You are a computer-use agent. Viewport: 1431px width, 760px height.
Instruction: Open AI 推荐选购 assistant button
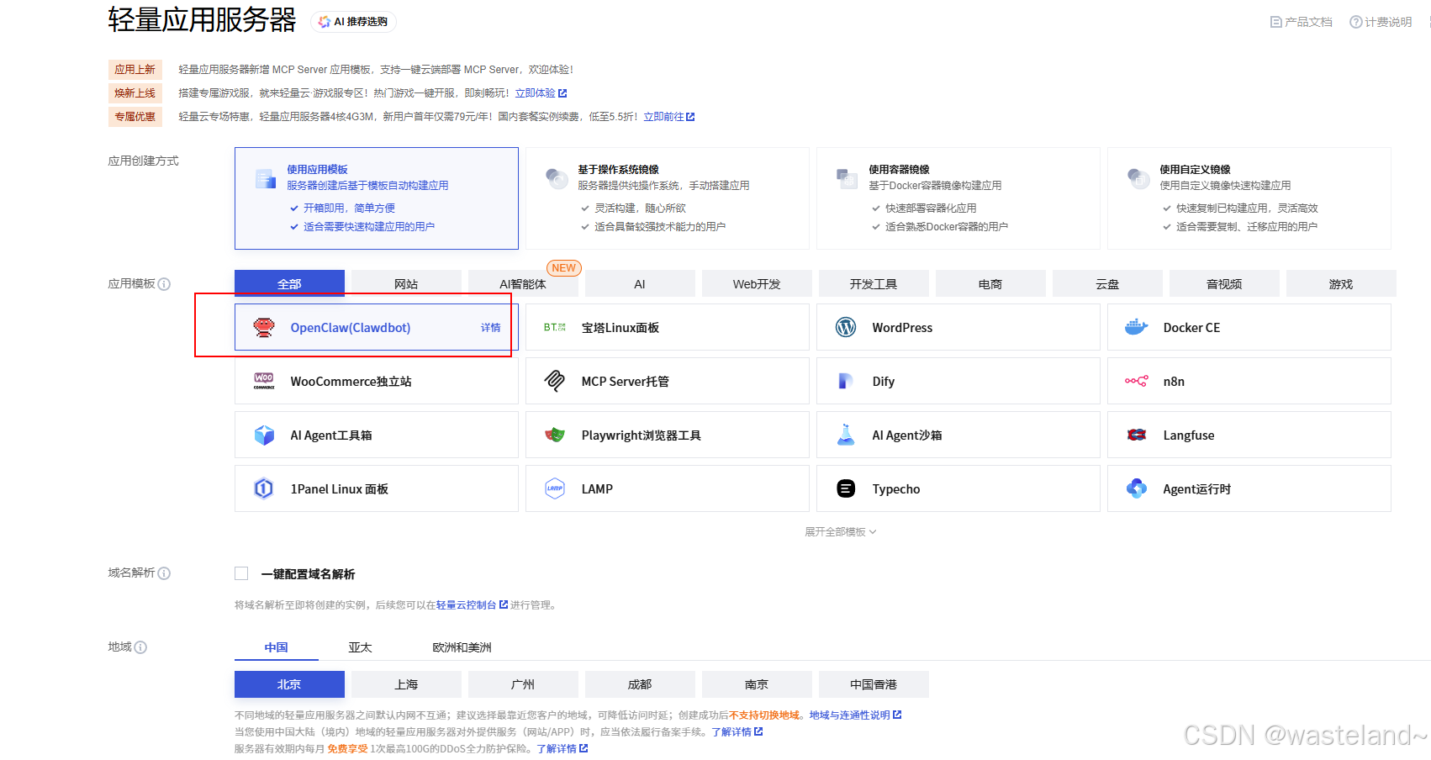(x=353, y=22)
